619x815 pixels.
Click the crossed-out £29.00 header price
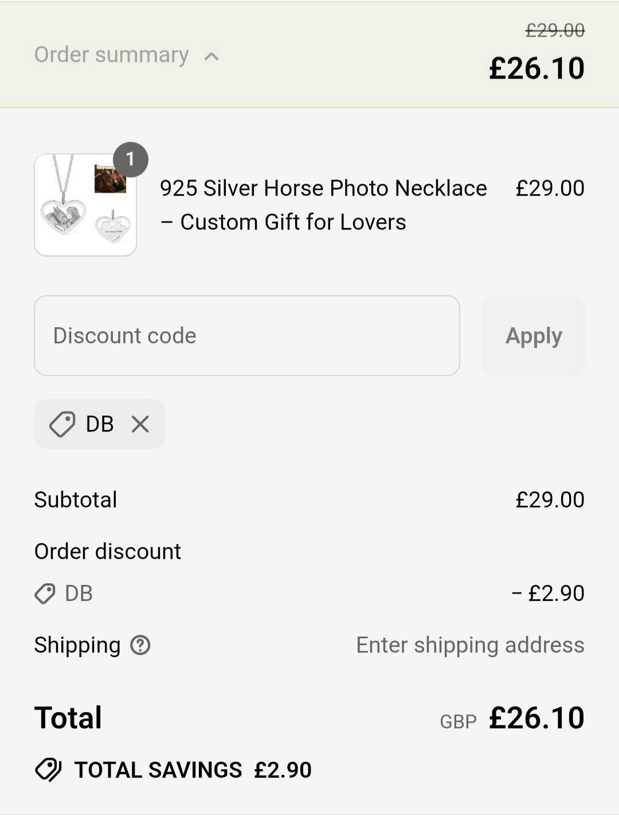click(x=555, y=30)
